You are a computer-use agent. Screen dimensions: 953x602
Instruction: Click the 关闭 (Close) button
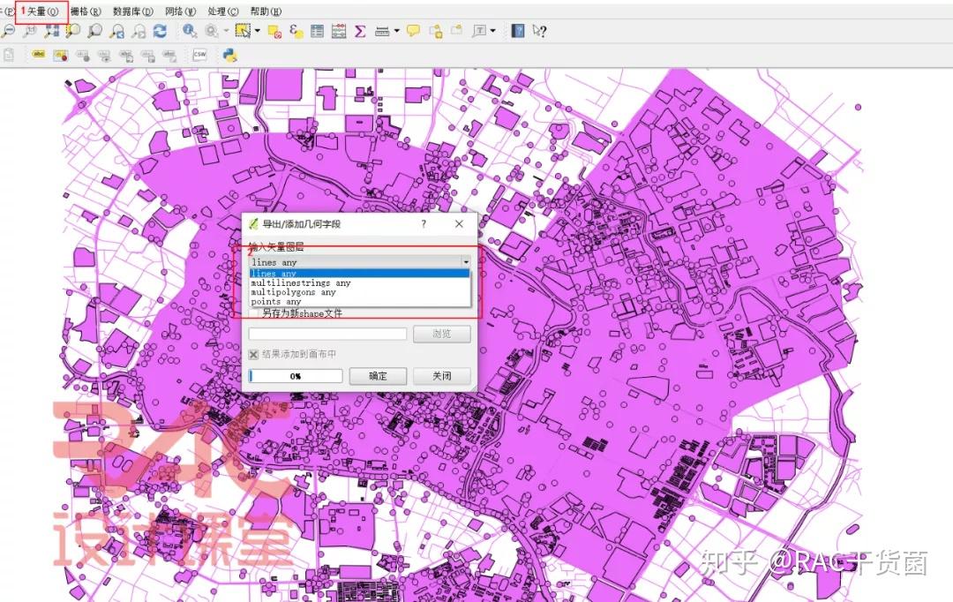click(442, 376)
